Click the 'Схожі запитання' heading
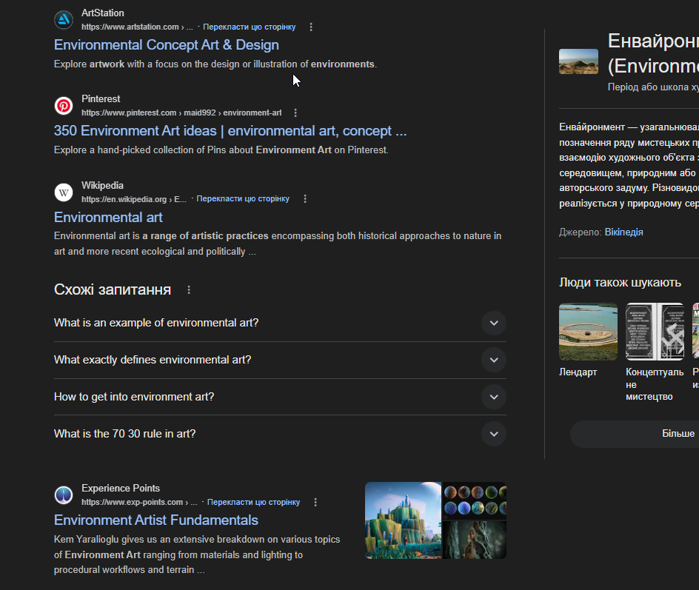Viewport: 699px width, 590px height. point(113,290)
